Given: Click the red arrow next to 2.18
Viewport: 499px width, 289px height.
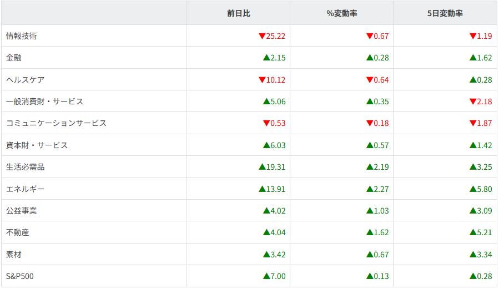Looking at the screenshot, I should (472, 102).
